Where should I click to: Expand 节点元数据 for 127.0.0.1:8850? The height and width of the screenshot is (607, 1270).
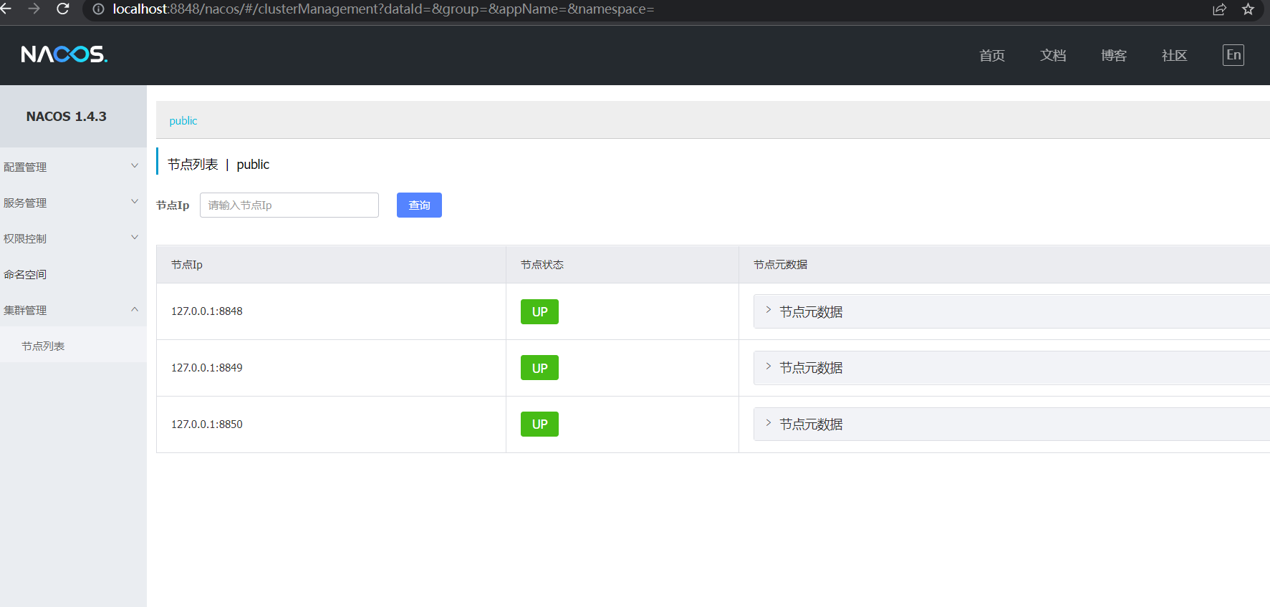pos(1011,424)
